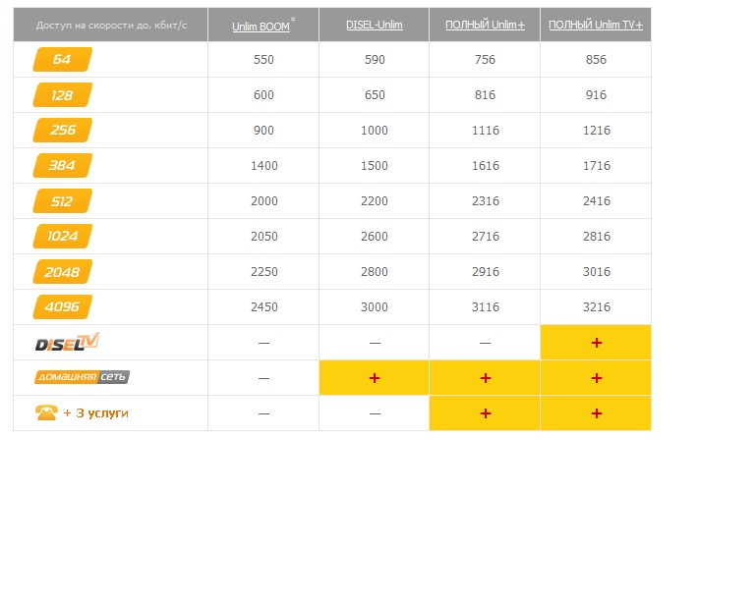755x603 pixels.
Task: Select the price 916 cell
Action: point(596,94)
